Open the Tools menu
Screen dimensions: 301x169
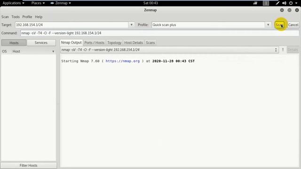coord(16,17)
